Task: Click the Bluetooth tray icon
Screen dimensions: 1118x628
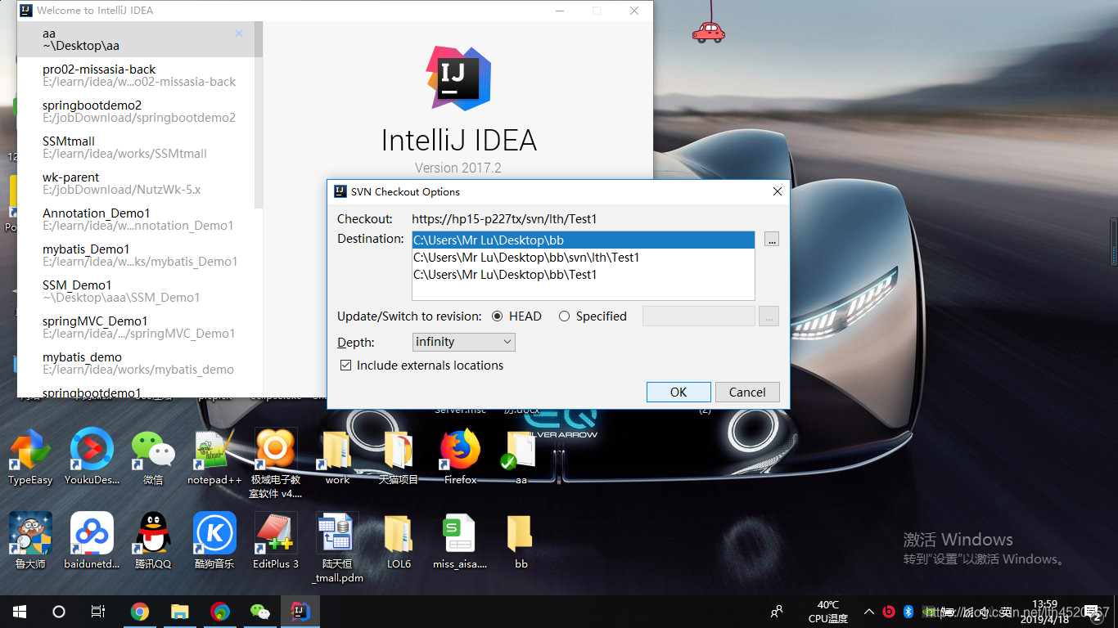Action: point(908,611)
